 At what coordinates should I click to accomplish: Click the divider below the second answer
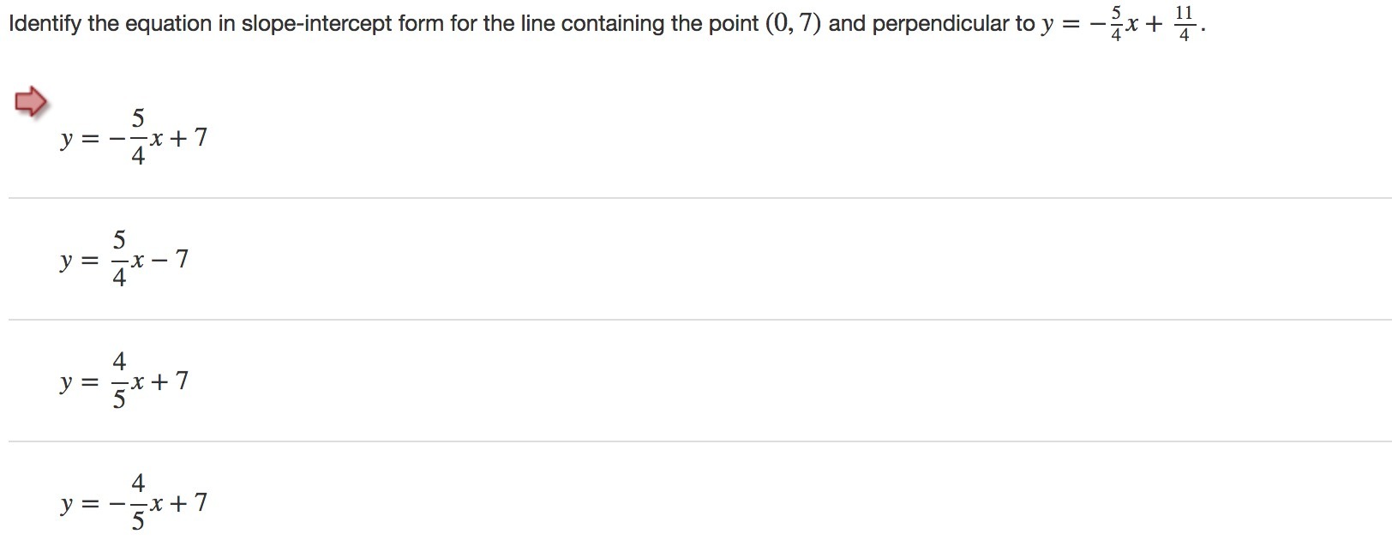click(700, 320)
